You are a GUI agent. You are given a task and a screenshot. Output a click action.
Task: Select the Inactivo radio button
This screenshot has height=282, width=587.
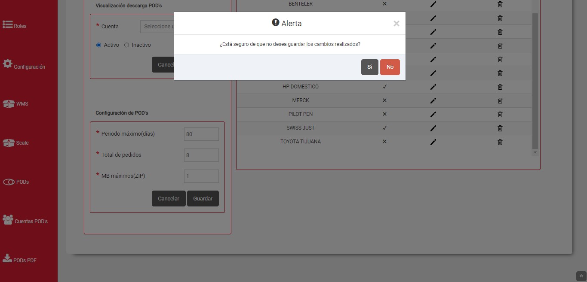(126, 45)
